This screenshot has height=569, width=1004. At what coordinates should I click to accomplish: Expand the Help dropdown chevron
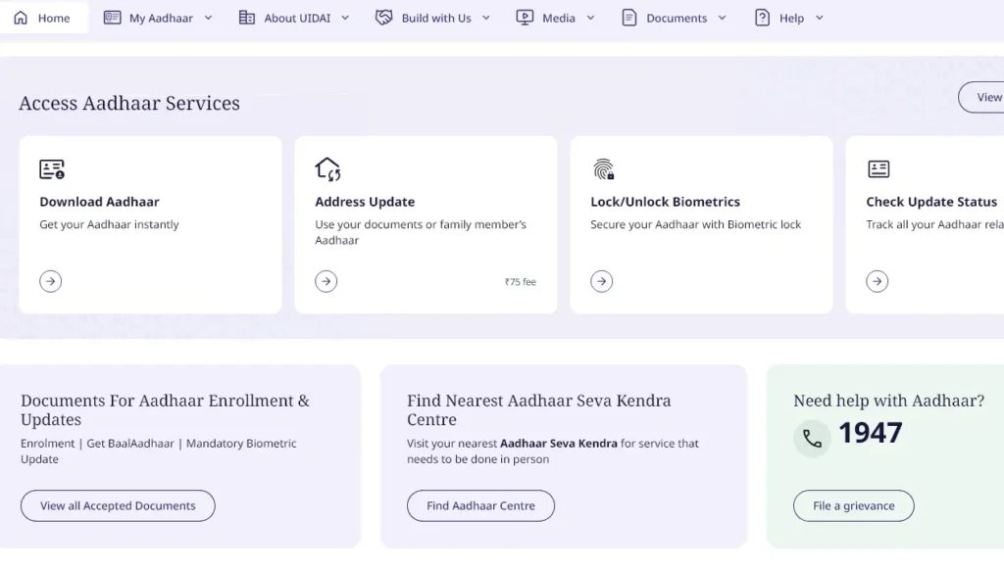click(x=819, y=18)
